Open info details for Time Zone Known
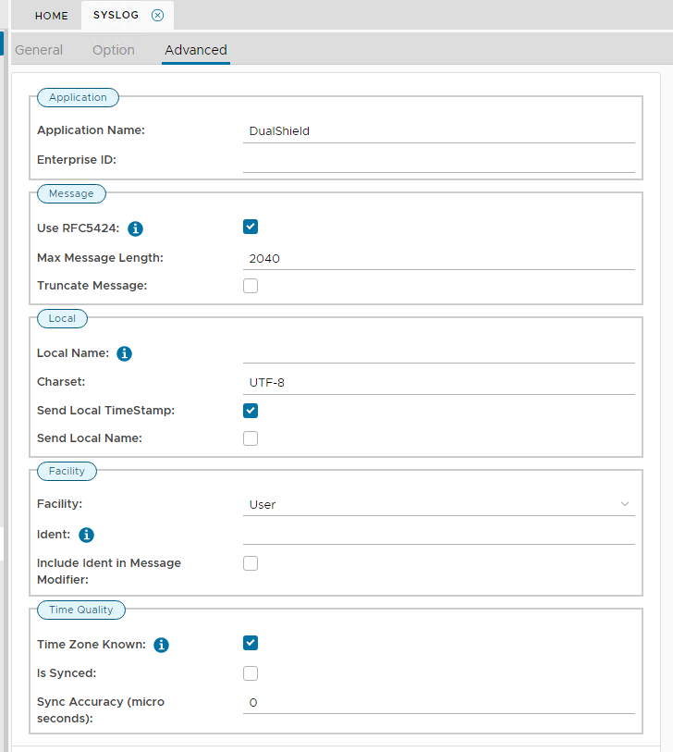The height and width of the screenshot is (752, 673). (161, 645)
